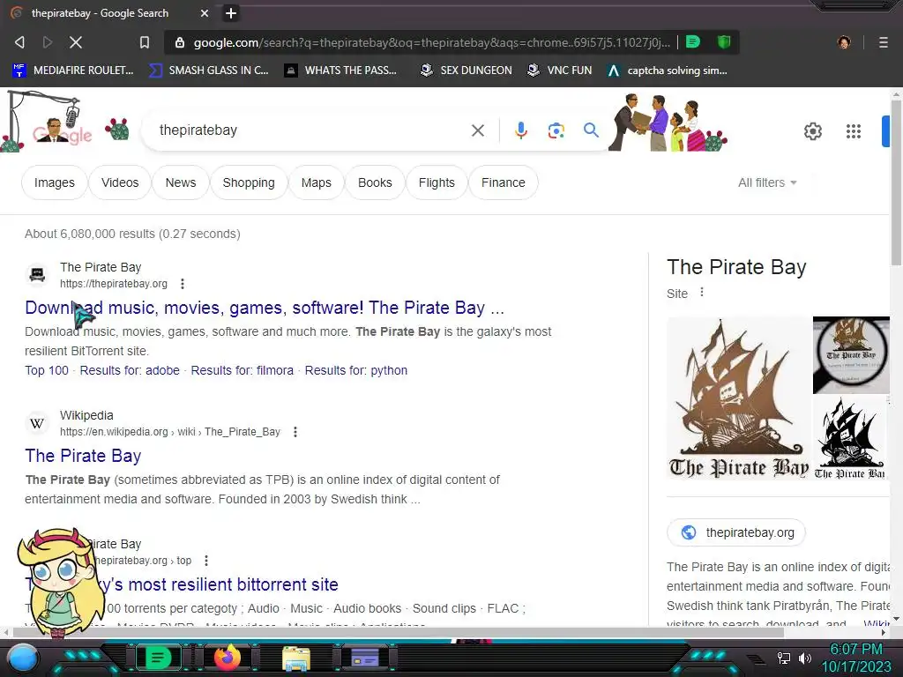
Task: Open the Flights filter
Action: pos(437,182)
